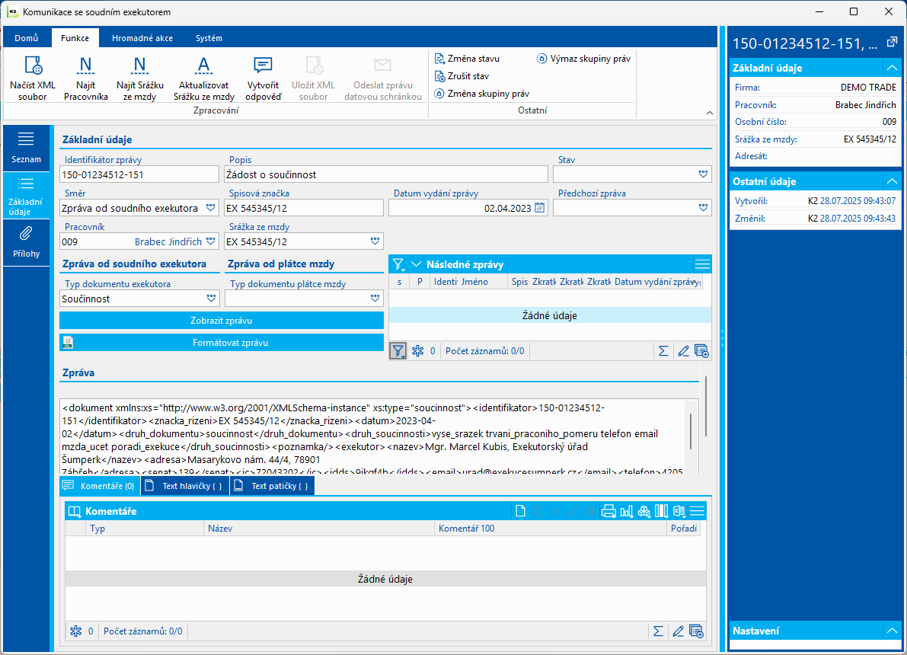
Task: Click Datum vydání zprávy column header
Action: pyautogui.click(x=656, y=282)
